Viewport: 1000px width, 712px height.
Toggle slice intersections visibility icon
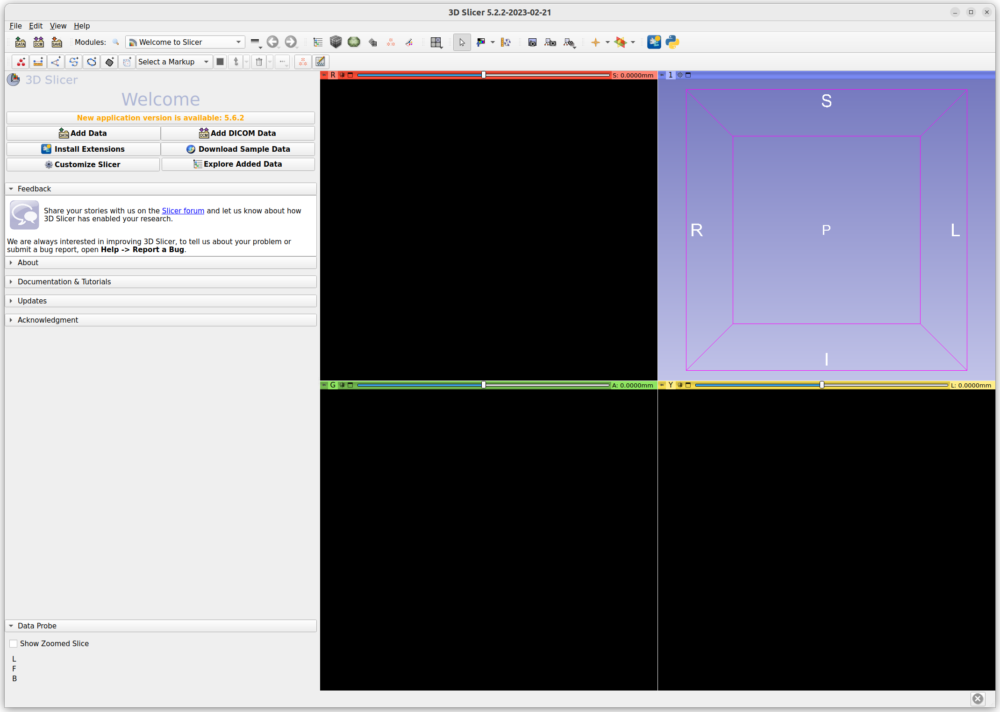coord(621,42)
